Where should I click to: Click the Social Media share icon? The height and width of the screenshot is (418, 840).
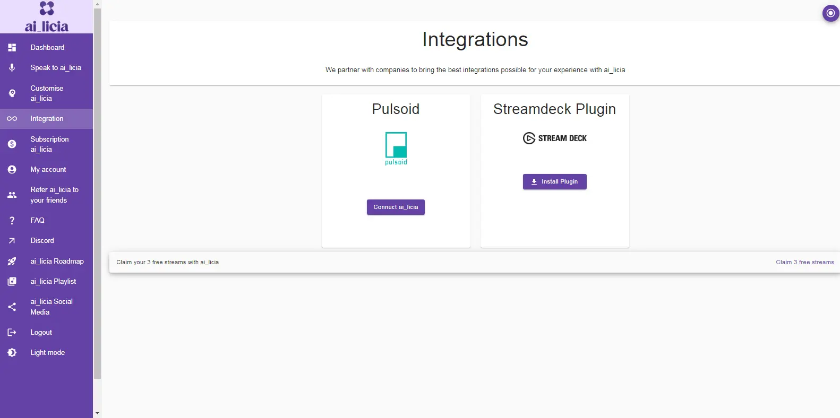tap(12, 307)
